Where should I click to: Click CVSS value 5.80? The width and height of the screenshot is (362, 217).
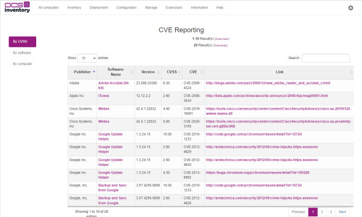pyautogui.click(x=167, y=121)
